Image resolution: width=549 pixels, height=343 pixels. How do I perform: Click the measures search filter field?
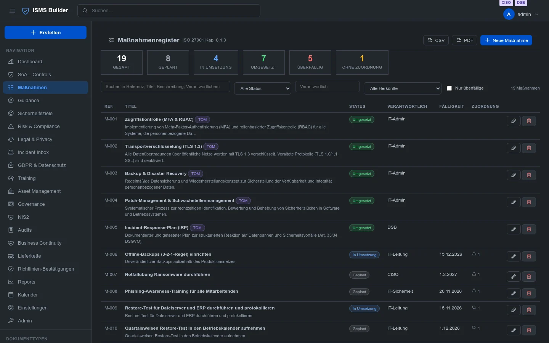coord(165,87)
